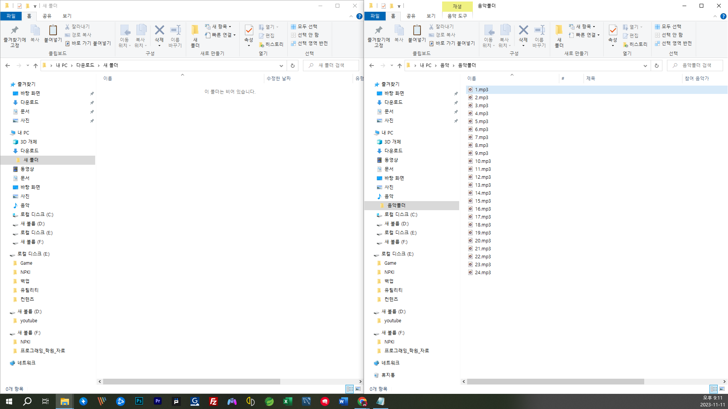Open the 보기 (View) ribbon tab
This screenshot has width=728, height=409.
click(x=67, y=16)
